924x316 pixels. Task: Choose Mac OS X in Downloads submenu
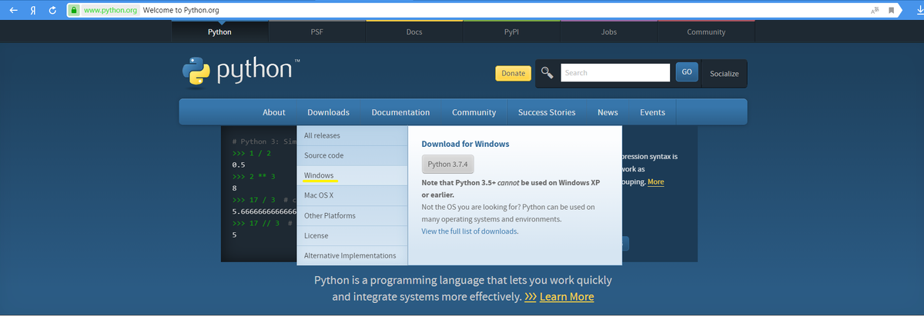click(352, 195)
